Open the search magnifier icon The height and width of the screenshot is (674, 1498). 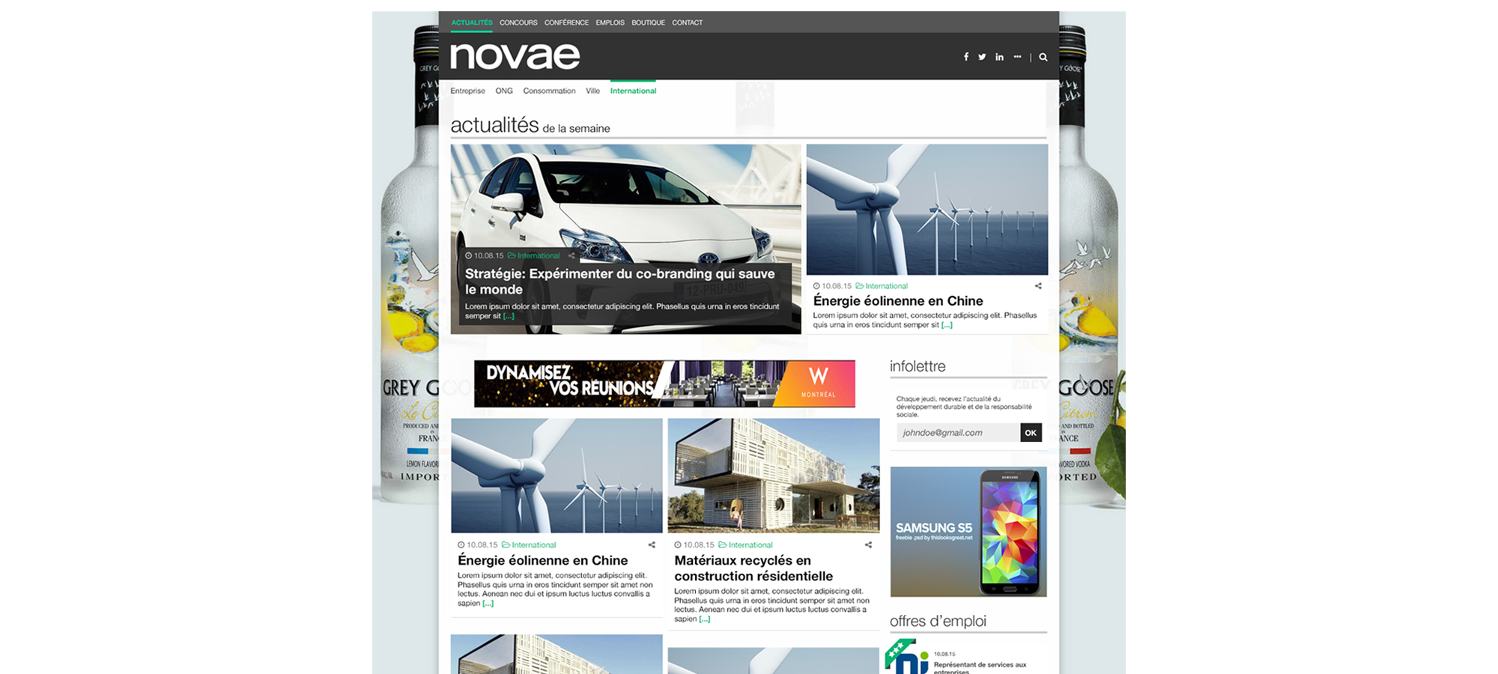(x=1043, y=57)
